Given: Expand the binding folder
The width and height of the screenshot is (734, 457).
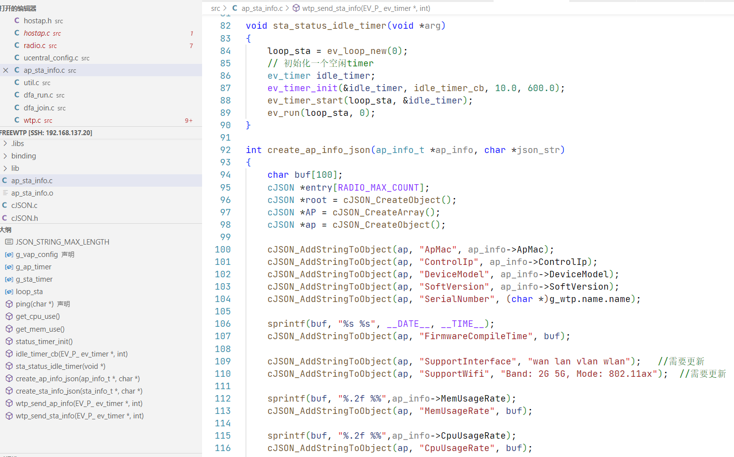Looking at the screenshot, I should point(101,156).
